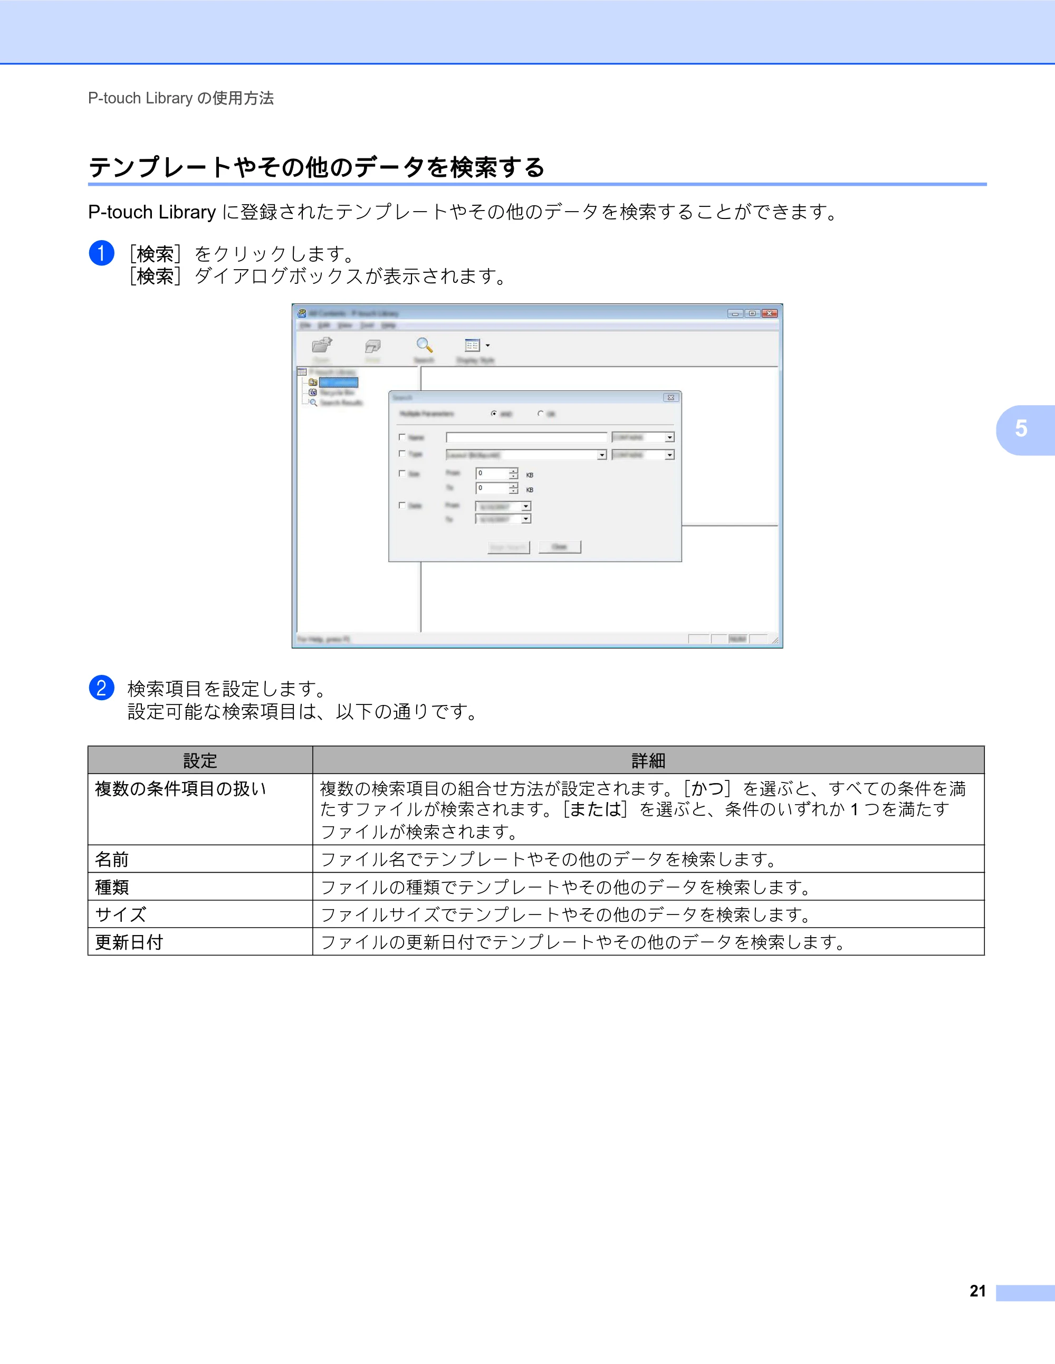Enable the Name search checkbox
This screenshot has height=1364, width=1055.
402,437
